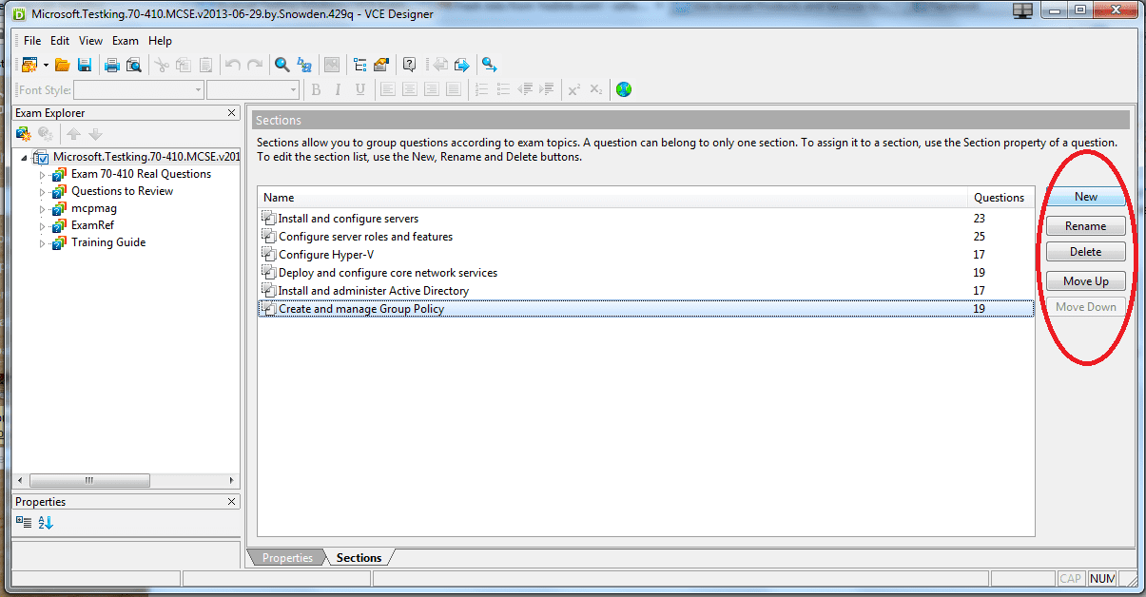Click the Copy toolbar icon

(184, 65)
